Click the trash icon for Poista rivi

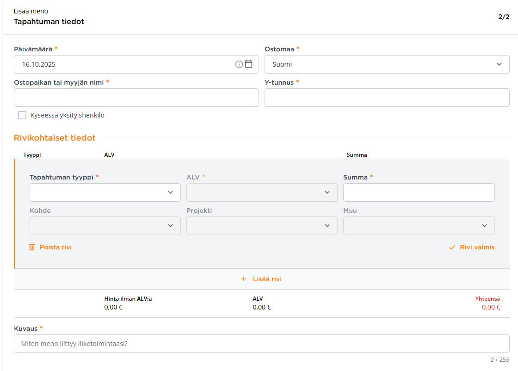click(32, 247)
